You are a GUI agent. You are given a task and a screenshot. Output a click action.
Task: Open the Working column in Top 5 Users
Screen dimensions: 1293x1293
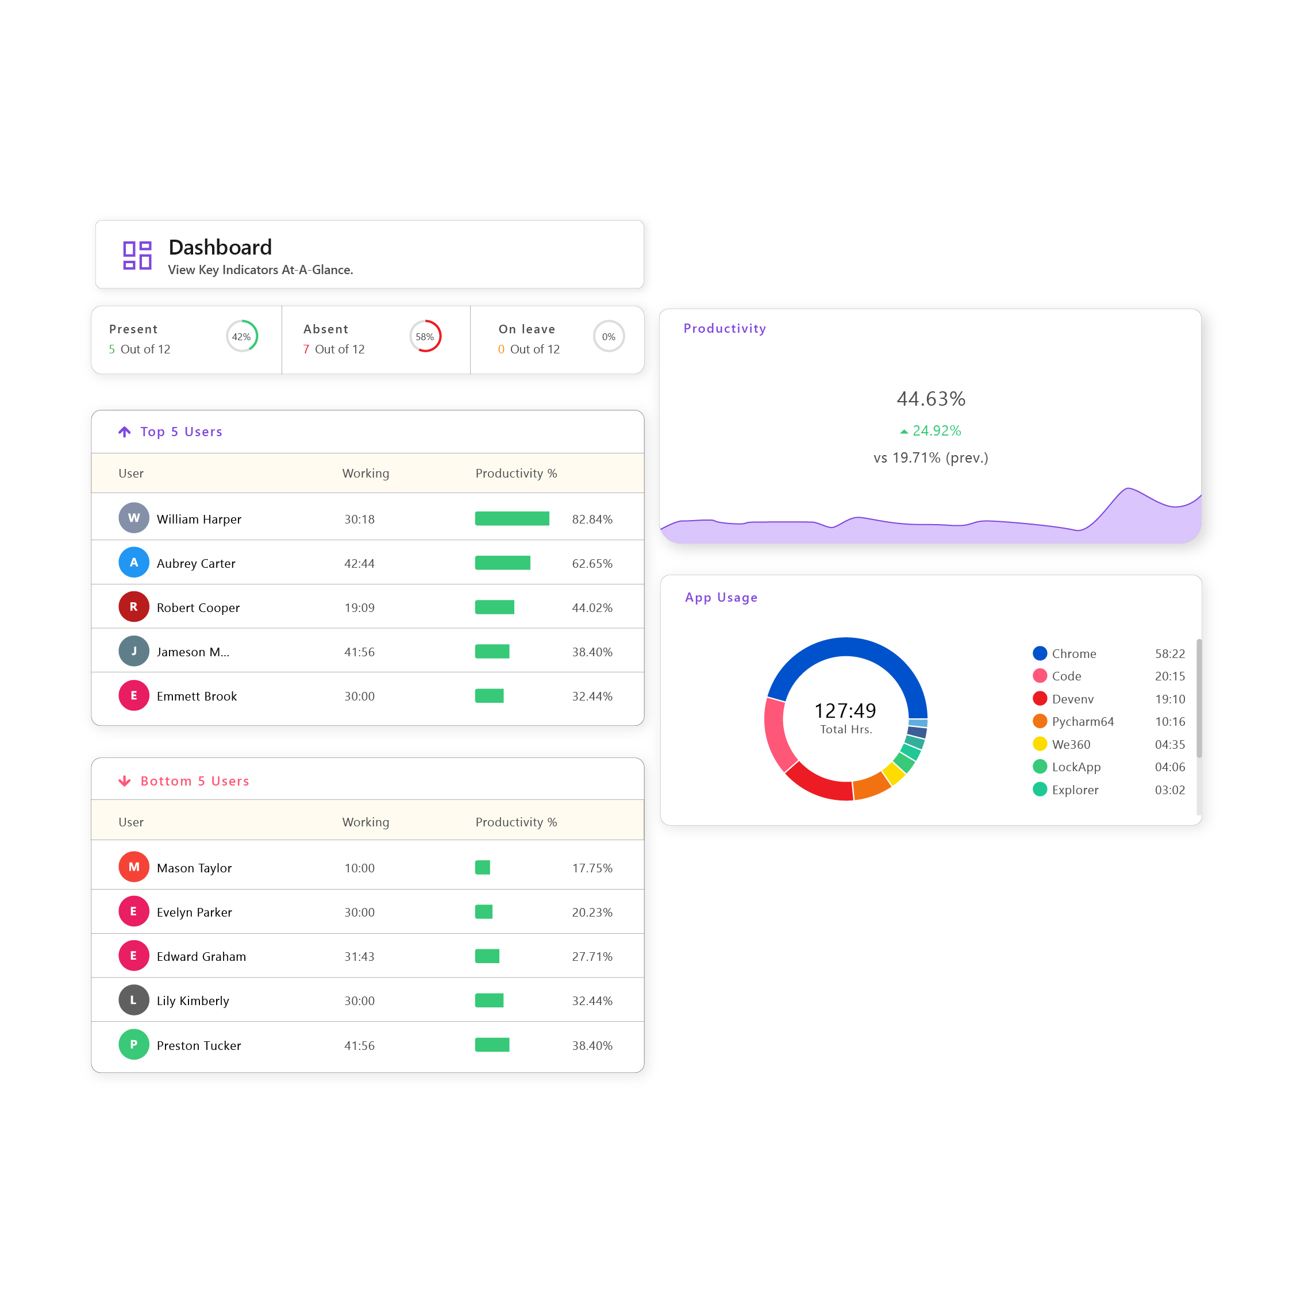tap(365, 473)
